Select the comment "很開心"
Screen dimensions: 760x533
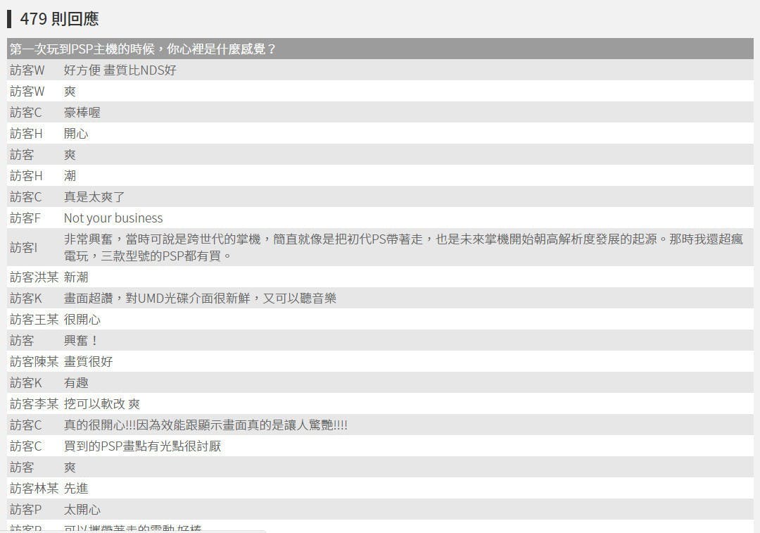pyautogui.click(x=82, y=320)
